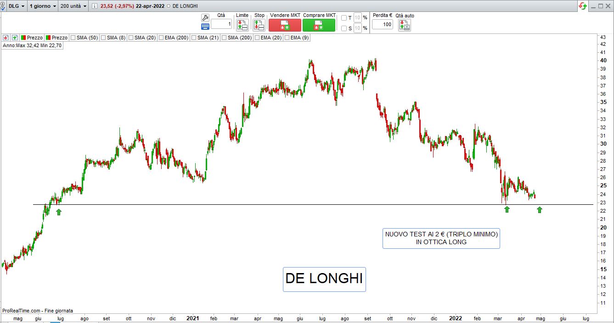Click the Perdita € input field
The width and height of the screenshot is (614, 323).
[382, 25]
